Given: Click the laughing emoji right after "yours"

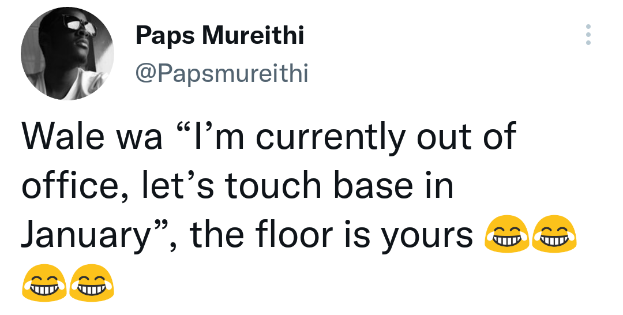Looking at the screenshot, I should pyautogui.click(x=506, y=234).
